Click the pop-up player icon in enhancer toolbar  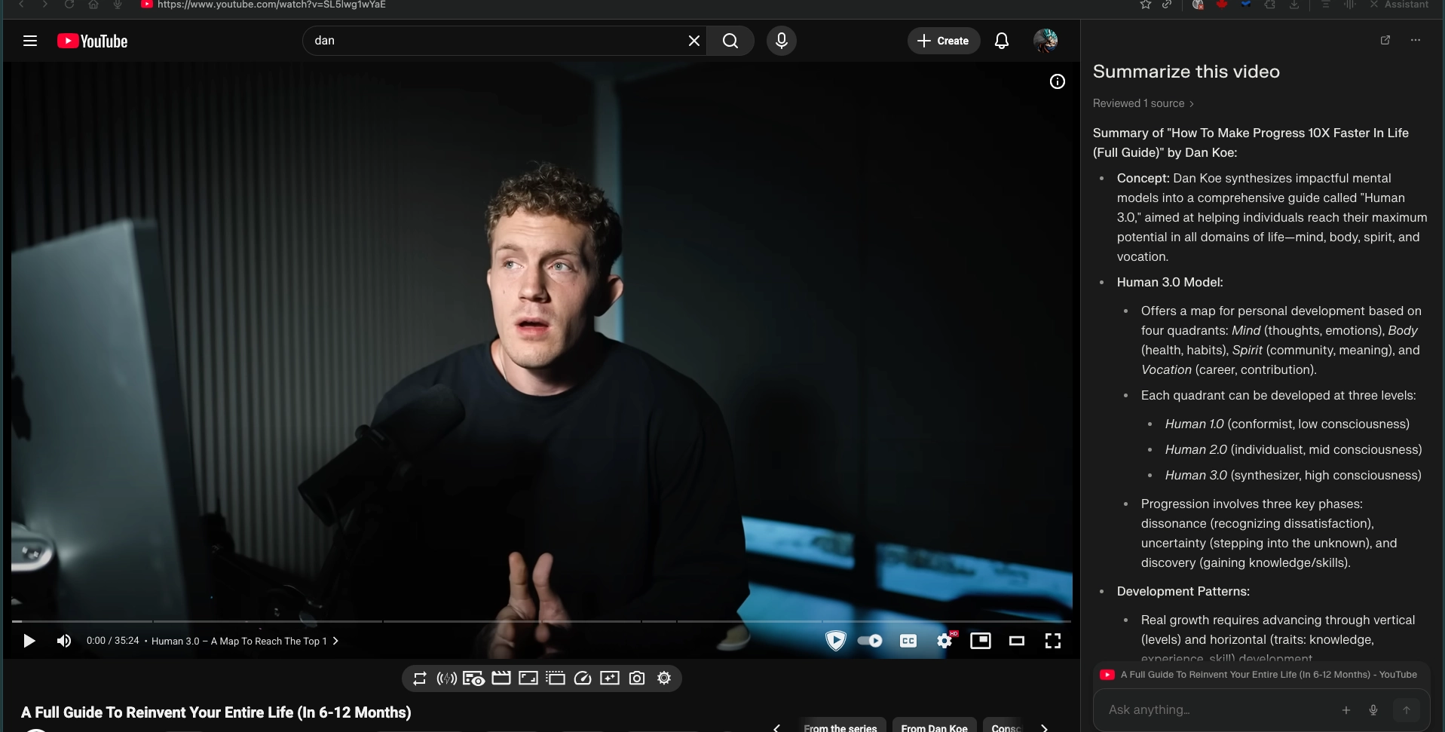[x=556, y=678]
